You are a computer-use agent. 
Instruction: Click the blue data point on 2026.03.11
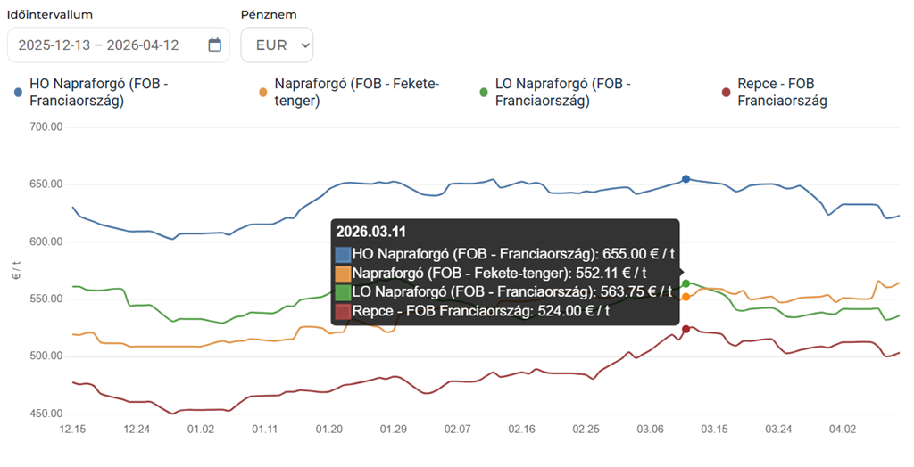click(x=685, y=179)
